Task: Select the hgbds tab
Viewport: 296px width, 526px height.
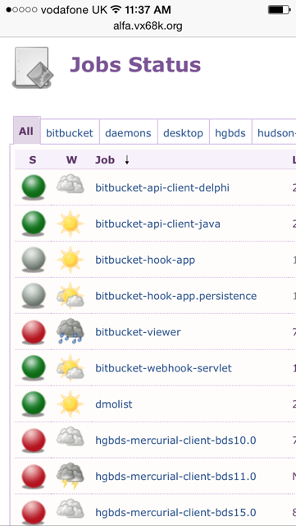Action: 230,133
